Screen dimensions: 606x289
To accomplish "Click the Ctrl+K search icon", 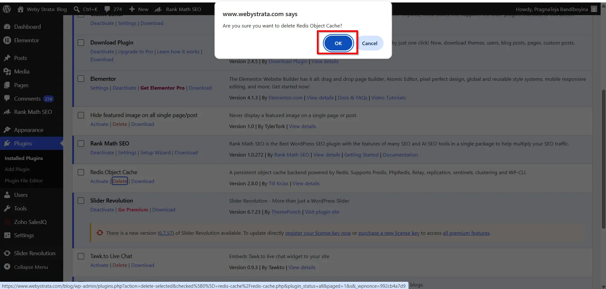I will pyautogui.click(x=76, y=9).
